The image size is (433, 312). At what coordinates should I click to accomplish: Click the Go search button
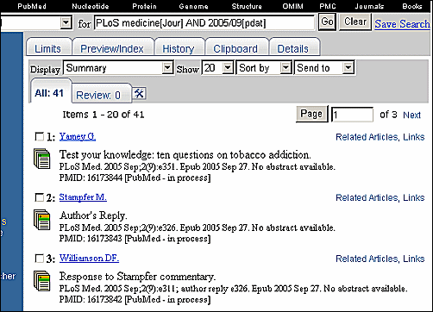pos(327,22)
